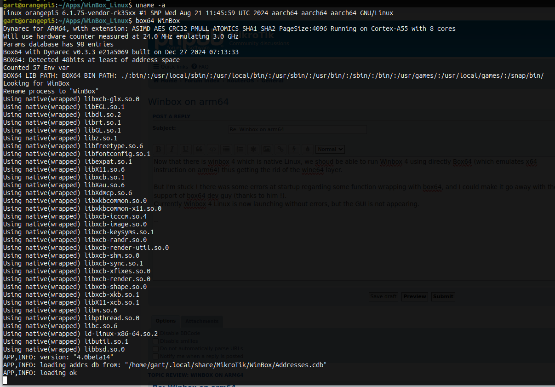
Task: Insert an ordered list in the reply
Action: coord(240,149)
